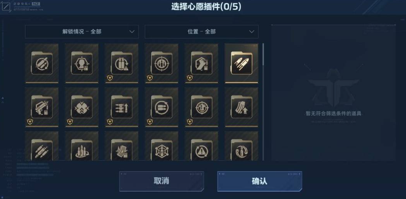This screenshot has width=406, height=199.
Task: Open the 解锁情况 - 全部 filter dropdown
Action: 82,32
